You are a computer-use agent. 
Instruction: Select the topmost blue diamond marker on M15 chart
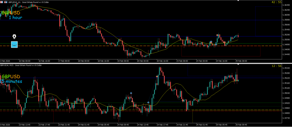(131, 93)
